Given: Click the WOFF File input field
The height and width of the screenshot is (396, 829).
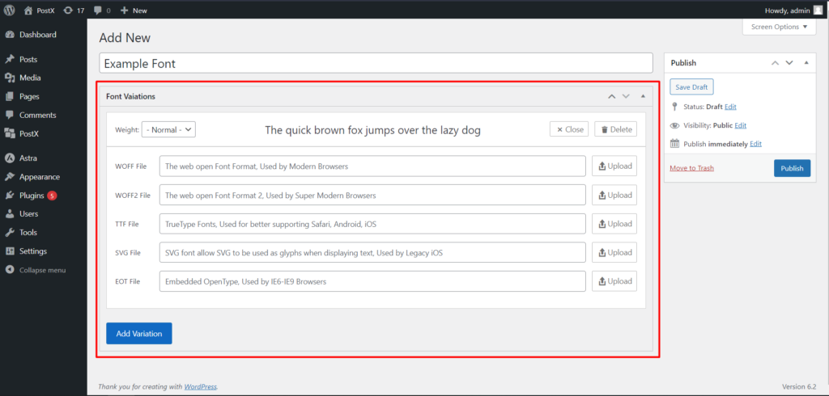Looking at the screenshot, I should [x=372, y=166].
